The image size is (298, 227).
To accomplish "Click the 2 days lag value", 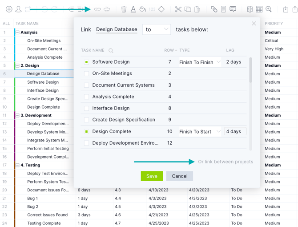I will 234,62.
